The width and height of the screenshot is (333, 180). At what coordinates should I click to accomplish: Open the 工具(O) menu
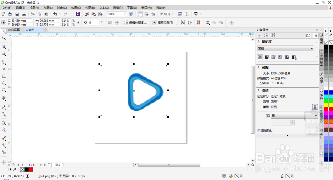[x=132, y=8]
